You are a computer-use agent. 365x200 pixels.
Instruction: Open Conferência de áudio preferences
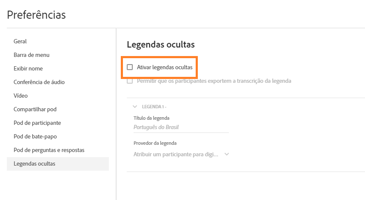pyautogui.click(x=39, y=82)
